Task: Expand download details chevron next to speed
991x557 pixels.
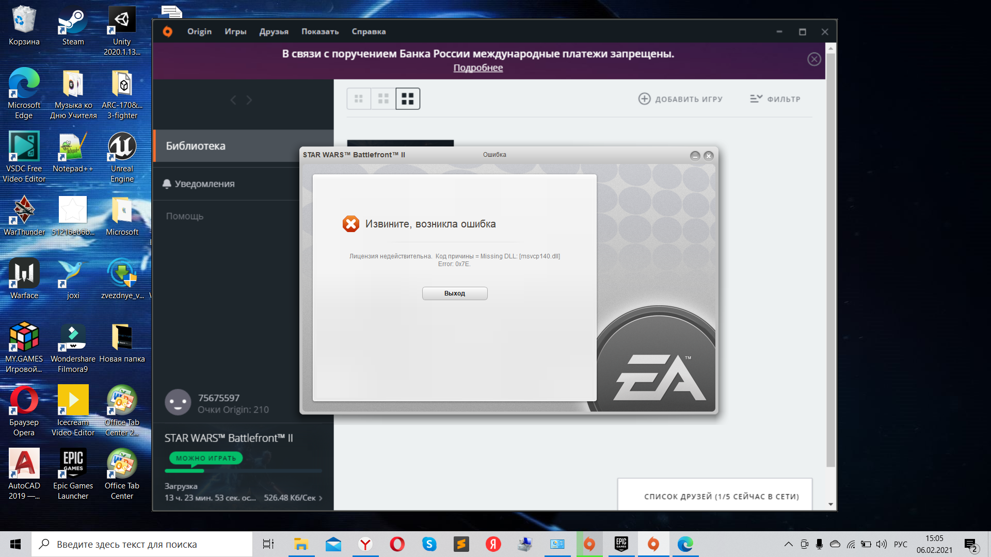Action: [x=321, y=498]
